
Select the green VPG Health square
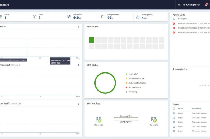click(92, 40)
